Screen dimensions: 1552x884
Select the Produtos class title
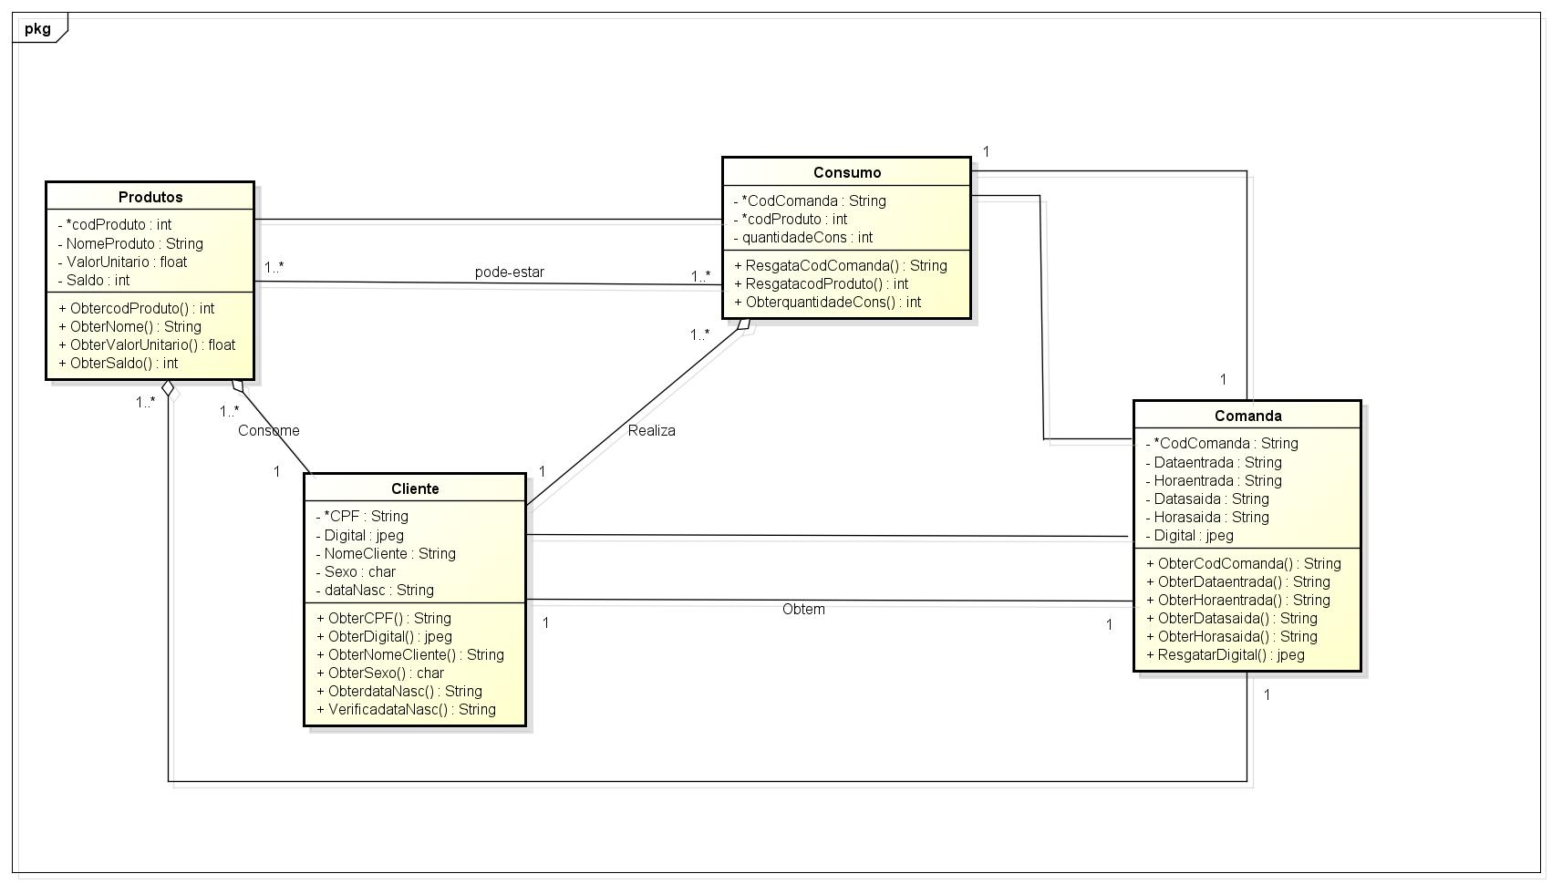[x=150, y=197]
